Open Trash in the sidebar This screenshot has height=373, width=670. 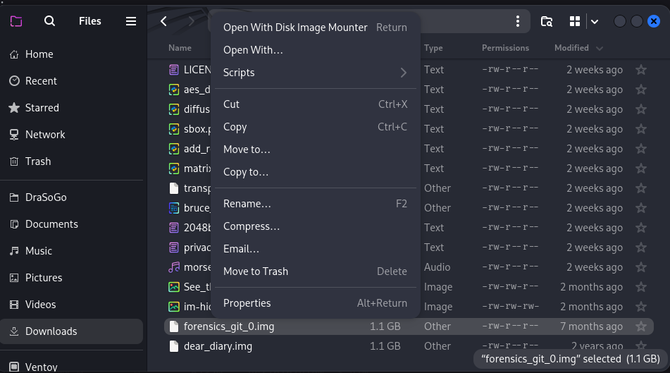click(71, 161)
